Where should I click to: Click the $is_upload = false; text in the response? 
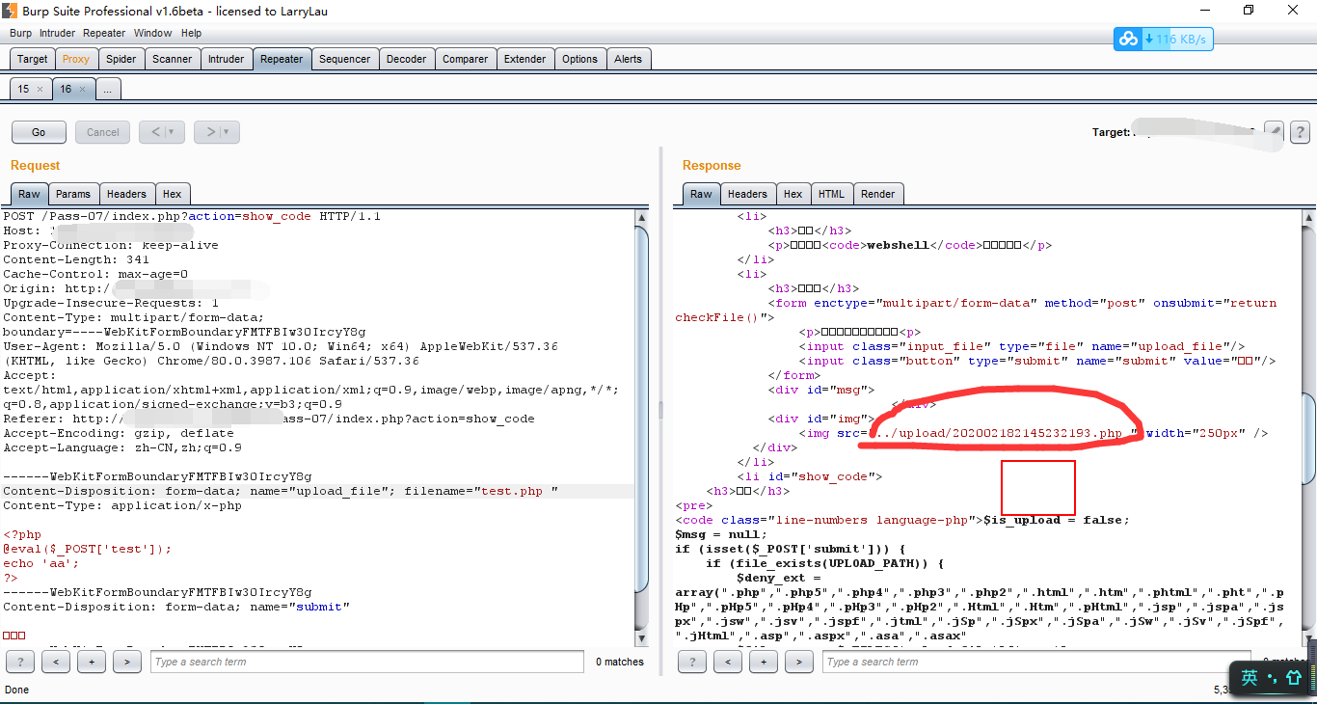pos(1056,520)
